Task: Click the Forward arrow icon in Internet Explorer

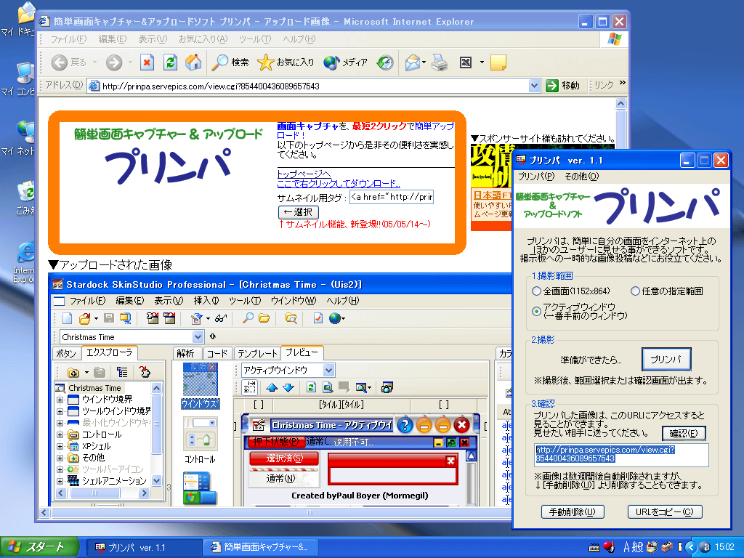Action: pyautogui.click(x=114, y=62)
